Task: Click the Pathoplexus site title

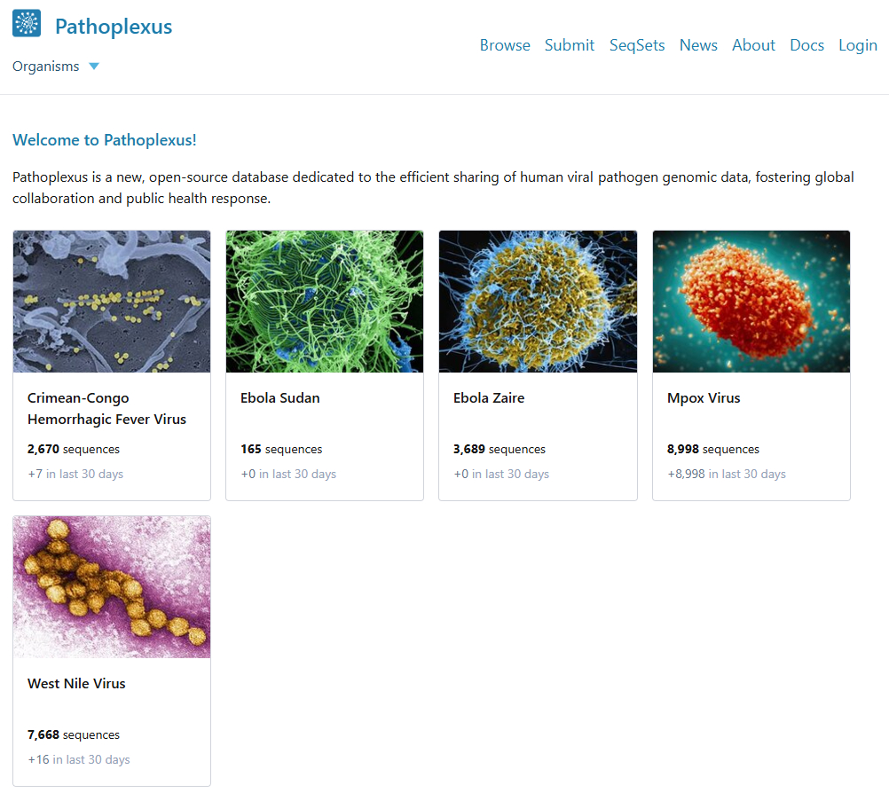Action: 114,27
